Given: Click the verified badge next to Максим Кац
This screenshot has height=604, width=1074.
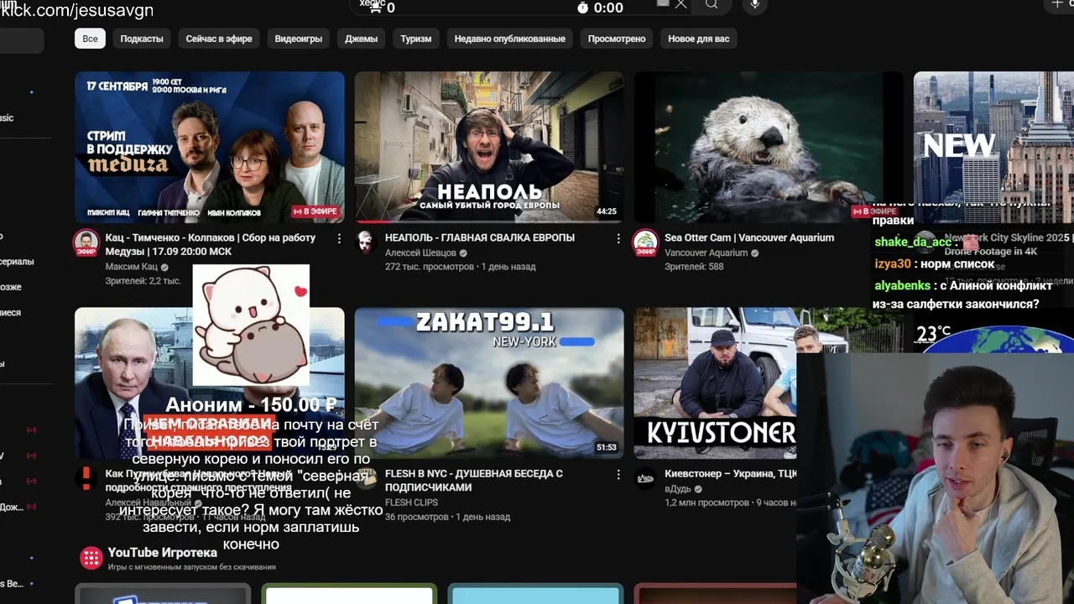Looking at the screenshot, I should click(164, 267).
